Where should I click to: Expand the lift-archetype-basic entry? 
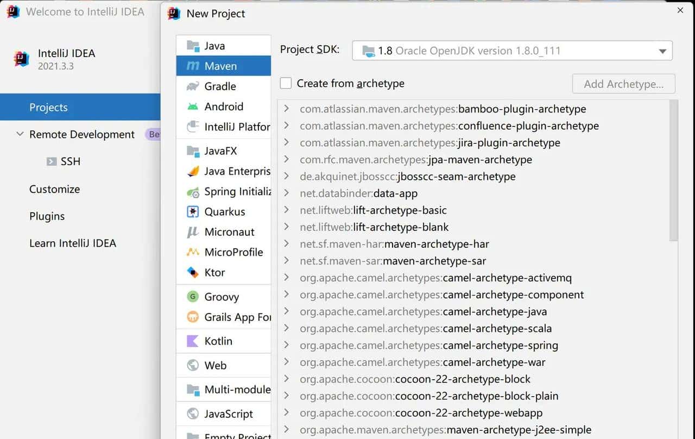287,210
